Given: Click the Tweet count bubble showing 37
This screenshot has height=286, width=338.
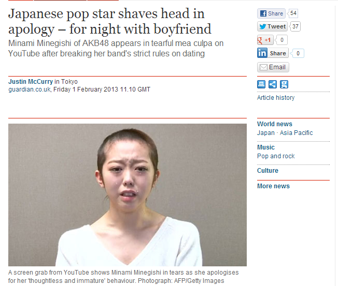Looking at the screenshot, I should [x=295, y=26].
